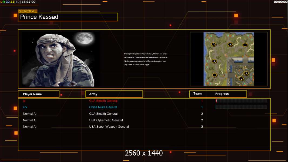Viewport: 288px width, 162px height.
Task: Click the GENERAL label above the name
Action: 28,11
